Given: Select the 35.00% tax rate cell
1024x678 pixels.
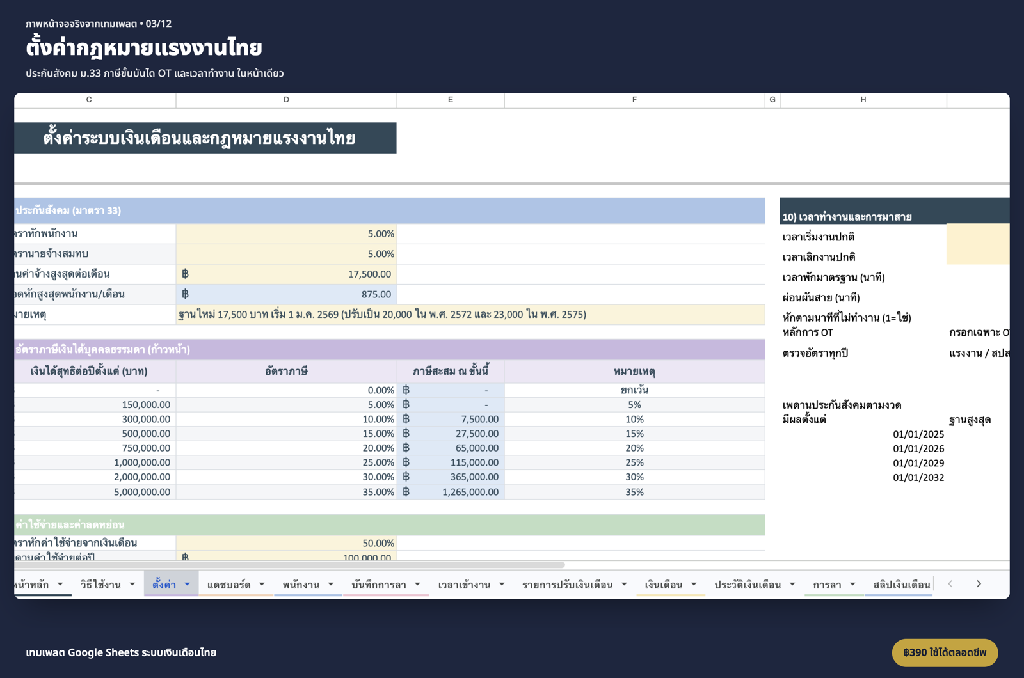Looking at the screenshot, I should (x=286, y=492).
